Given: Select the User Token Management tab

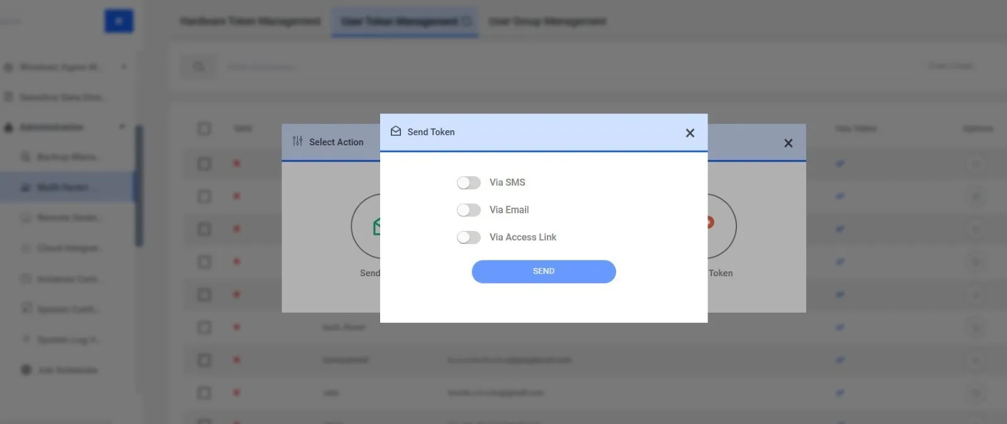Looking at the screenshot, I should click(x=405, y=22).
